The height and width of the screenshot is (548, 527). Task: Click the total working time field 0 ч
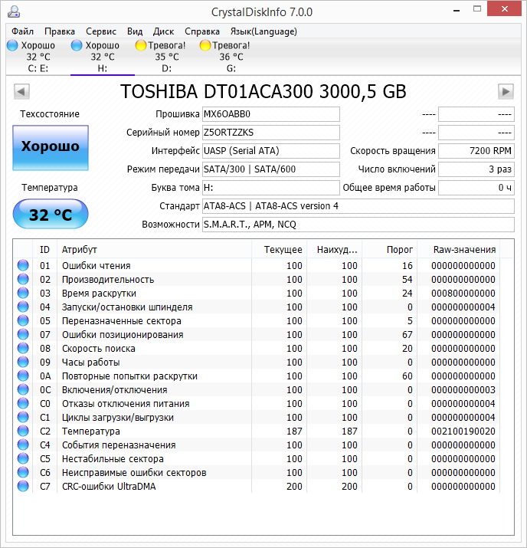(476, 188)
